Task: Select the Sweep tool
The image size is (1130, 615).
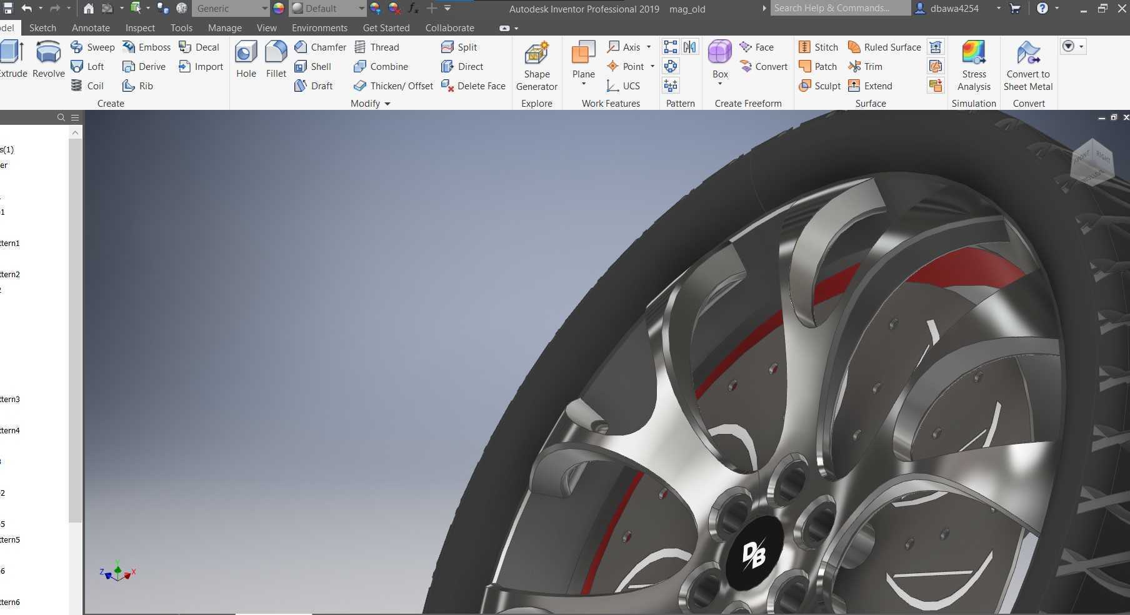Action: coord(92,47)
